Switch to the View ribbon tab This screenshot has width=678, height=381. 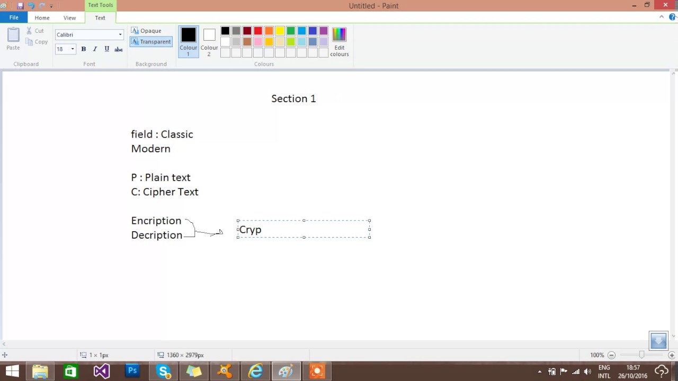[69, 17]
